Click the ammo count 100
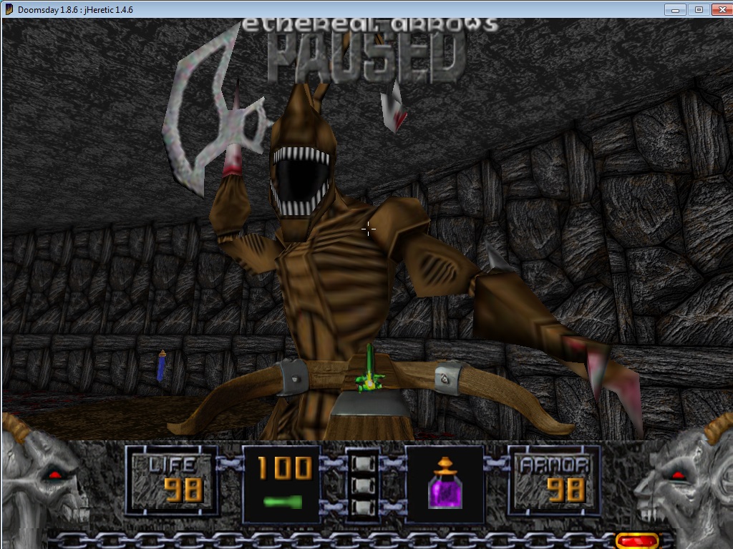The height and width of the screenshot is (549, 733). point(285,468)
